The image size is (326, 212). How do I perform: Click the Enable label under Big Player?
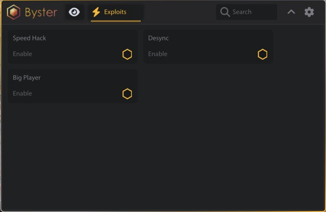pos(23,93)
